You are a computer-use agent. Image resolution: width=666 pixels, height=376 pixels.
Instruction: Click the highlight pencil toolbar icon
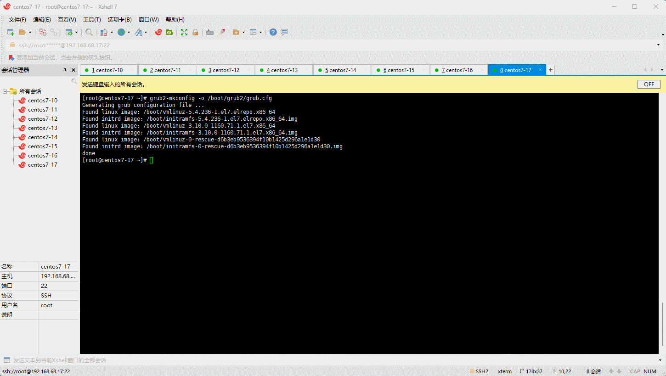(221, 32)
